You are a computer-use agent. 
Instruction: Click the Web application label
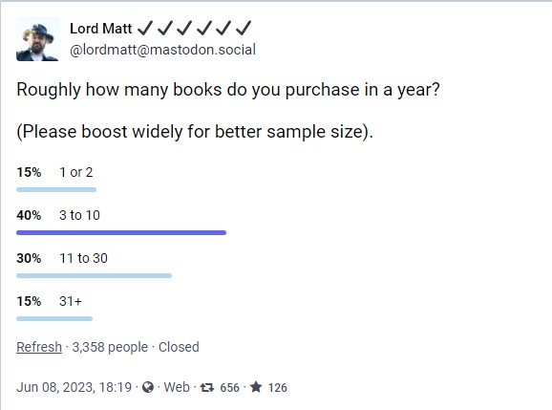(x=177, y=387)
